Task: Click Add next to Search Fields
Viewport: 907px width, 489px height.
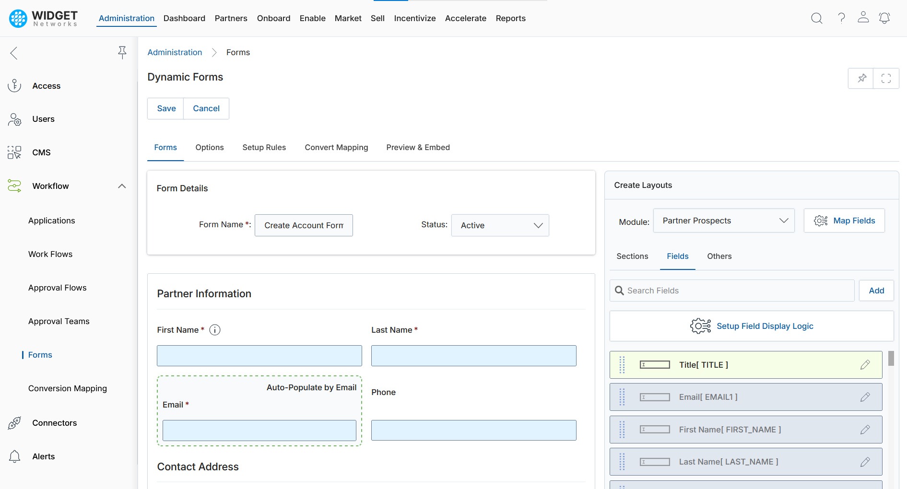Action: [876, 291]
